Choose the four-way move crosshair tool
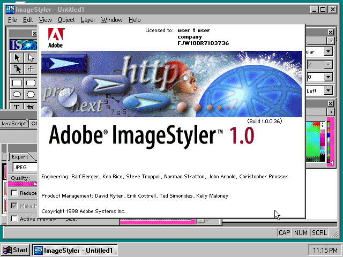The image size is (343, 257). (x=31, y=69)
